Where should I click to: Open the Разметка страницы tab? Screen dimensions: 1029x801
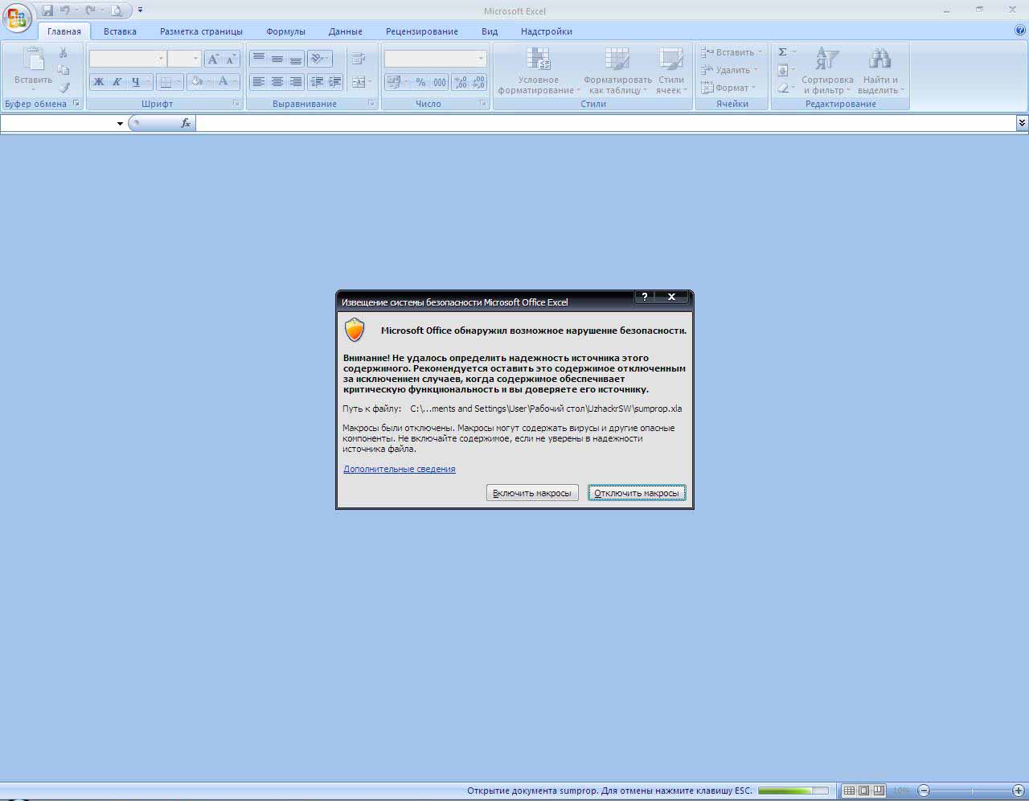point(201,31)
